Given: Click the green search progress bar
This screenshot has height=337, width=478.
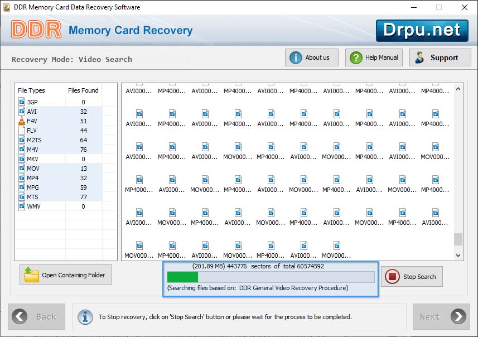Looking at the screenshot, I should click(x=182, y=277).
